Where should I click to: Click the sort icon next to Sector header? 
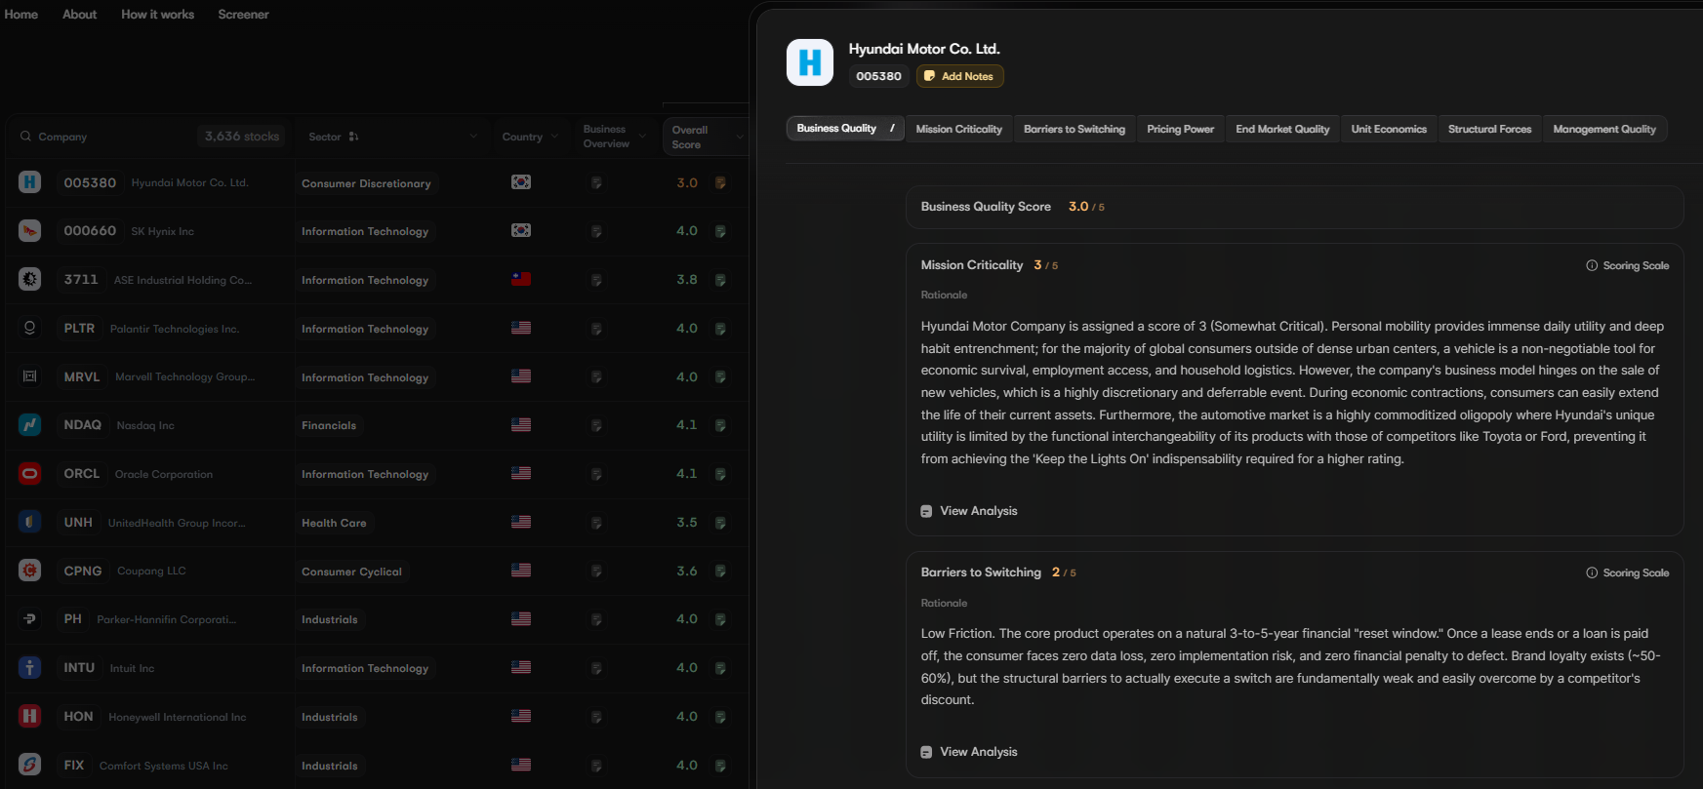[353, 137]
